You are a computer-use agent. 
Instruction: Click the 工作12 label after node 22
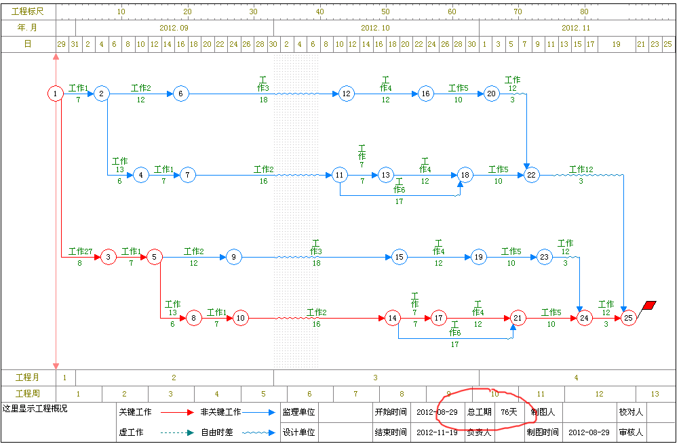(x=581, y=169)
